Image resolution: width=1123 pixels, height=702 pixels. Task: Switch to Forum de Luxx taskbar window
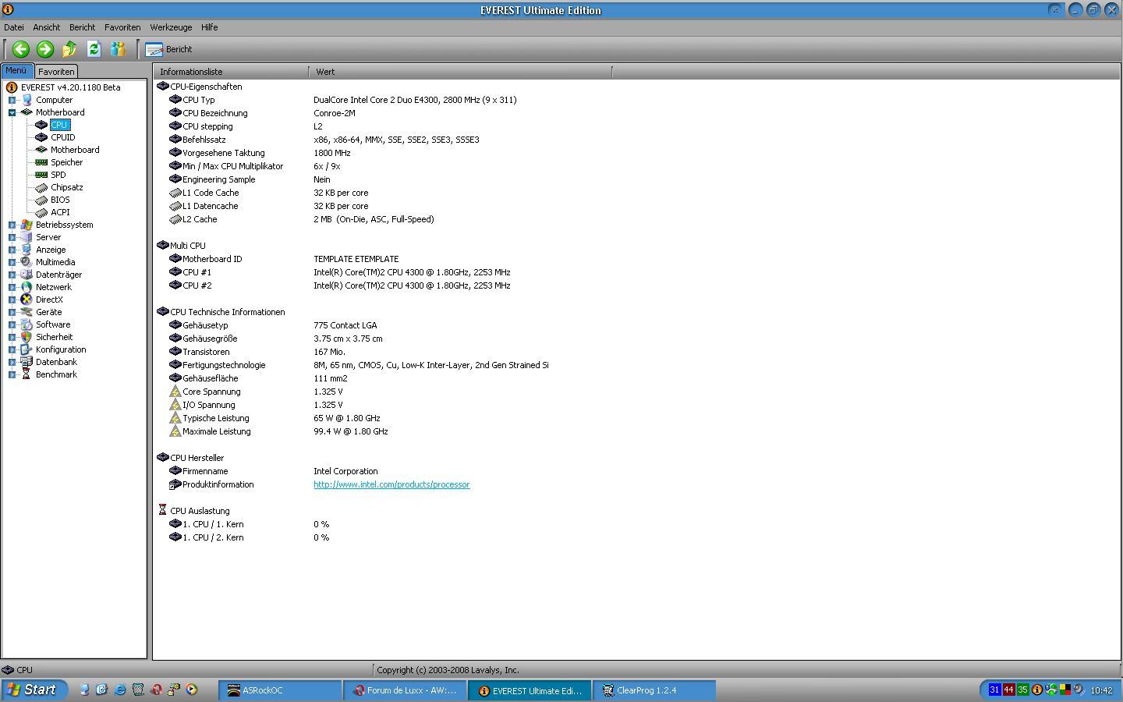406,690
